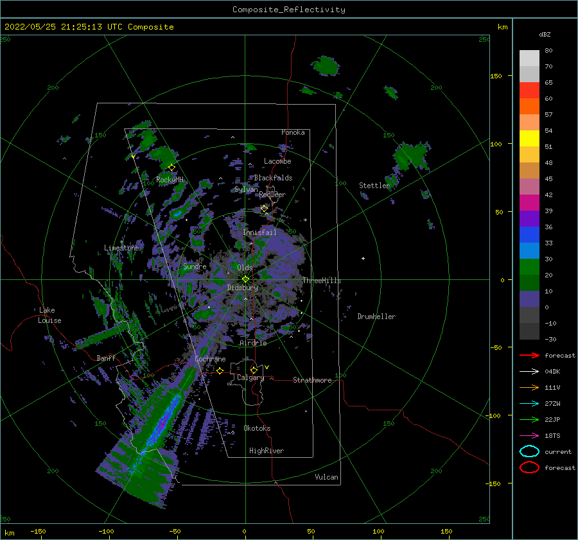Click the cyan 27ZW arrow in legend
Screen dimensions: 578x540
(529, 404)
